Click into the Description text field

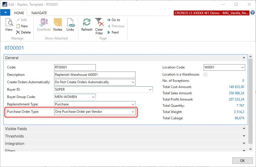(95, 75)
